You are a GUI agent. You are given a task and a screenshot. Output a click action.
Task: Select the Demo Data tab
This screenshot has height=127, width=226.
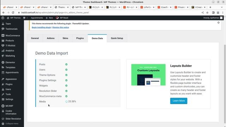97,38
